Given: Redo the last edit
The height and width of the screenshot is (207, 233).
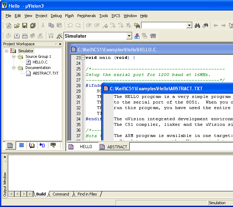Looking at the screenshot, I should point(78,25).
